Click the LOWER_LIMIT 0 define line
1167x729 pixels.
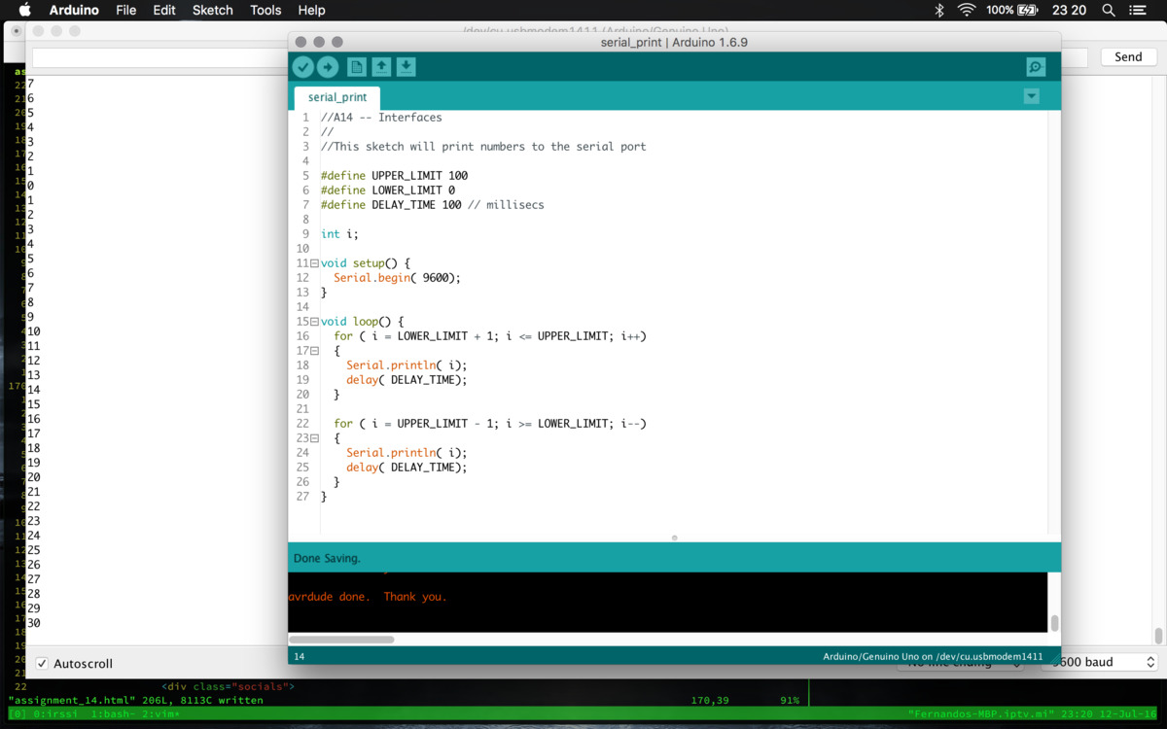point(387,191)
